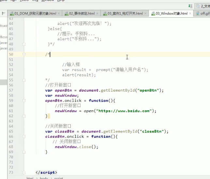Click the //打开新窗口 comment on line 56
The image size is (210, 179).
(x=58, y=85)
